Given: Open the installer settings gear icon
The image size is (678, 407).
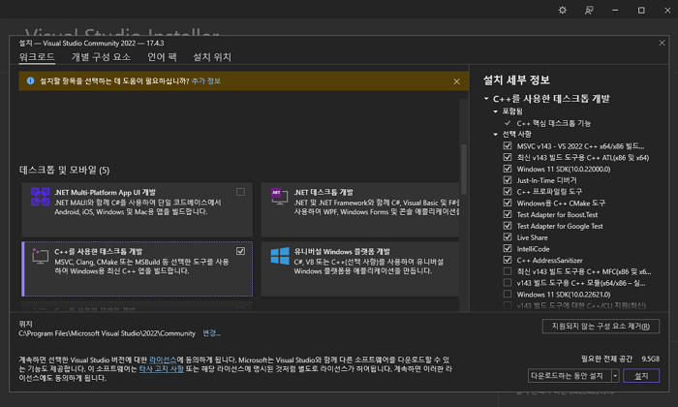Looking at the screenshot, I should 562,10.
